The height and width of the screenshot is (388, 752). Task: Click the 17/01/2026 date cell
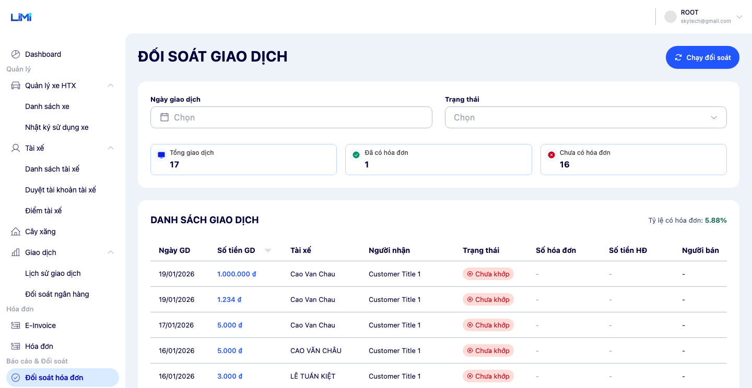coord(177,325)
